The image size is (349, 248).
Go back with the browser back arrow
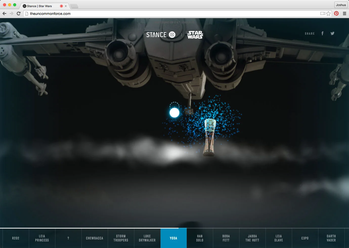pos(4,13)
